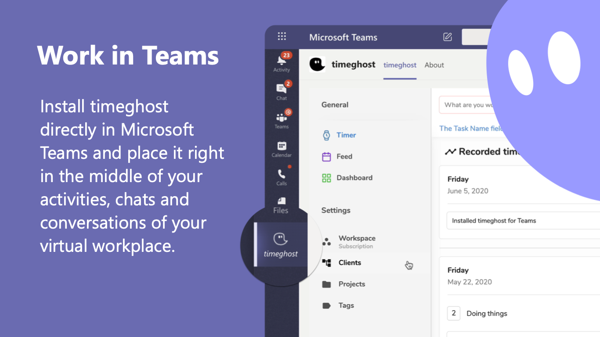The width and height of the screenshot is (600, 337).
Task: Click the Workspace dots icon
Action: [x=326, y=242]
